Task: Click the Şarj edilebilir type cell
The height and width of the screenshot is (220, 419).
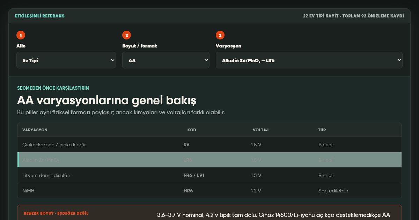Action: click(x=333, y=191)
